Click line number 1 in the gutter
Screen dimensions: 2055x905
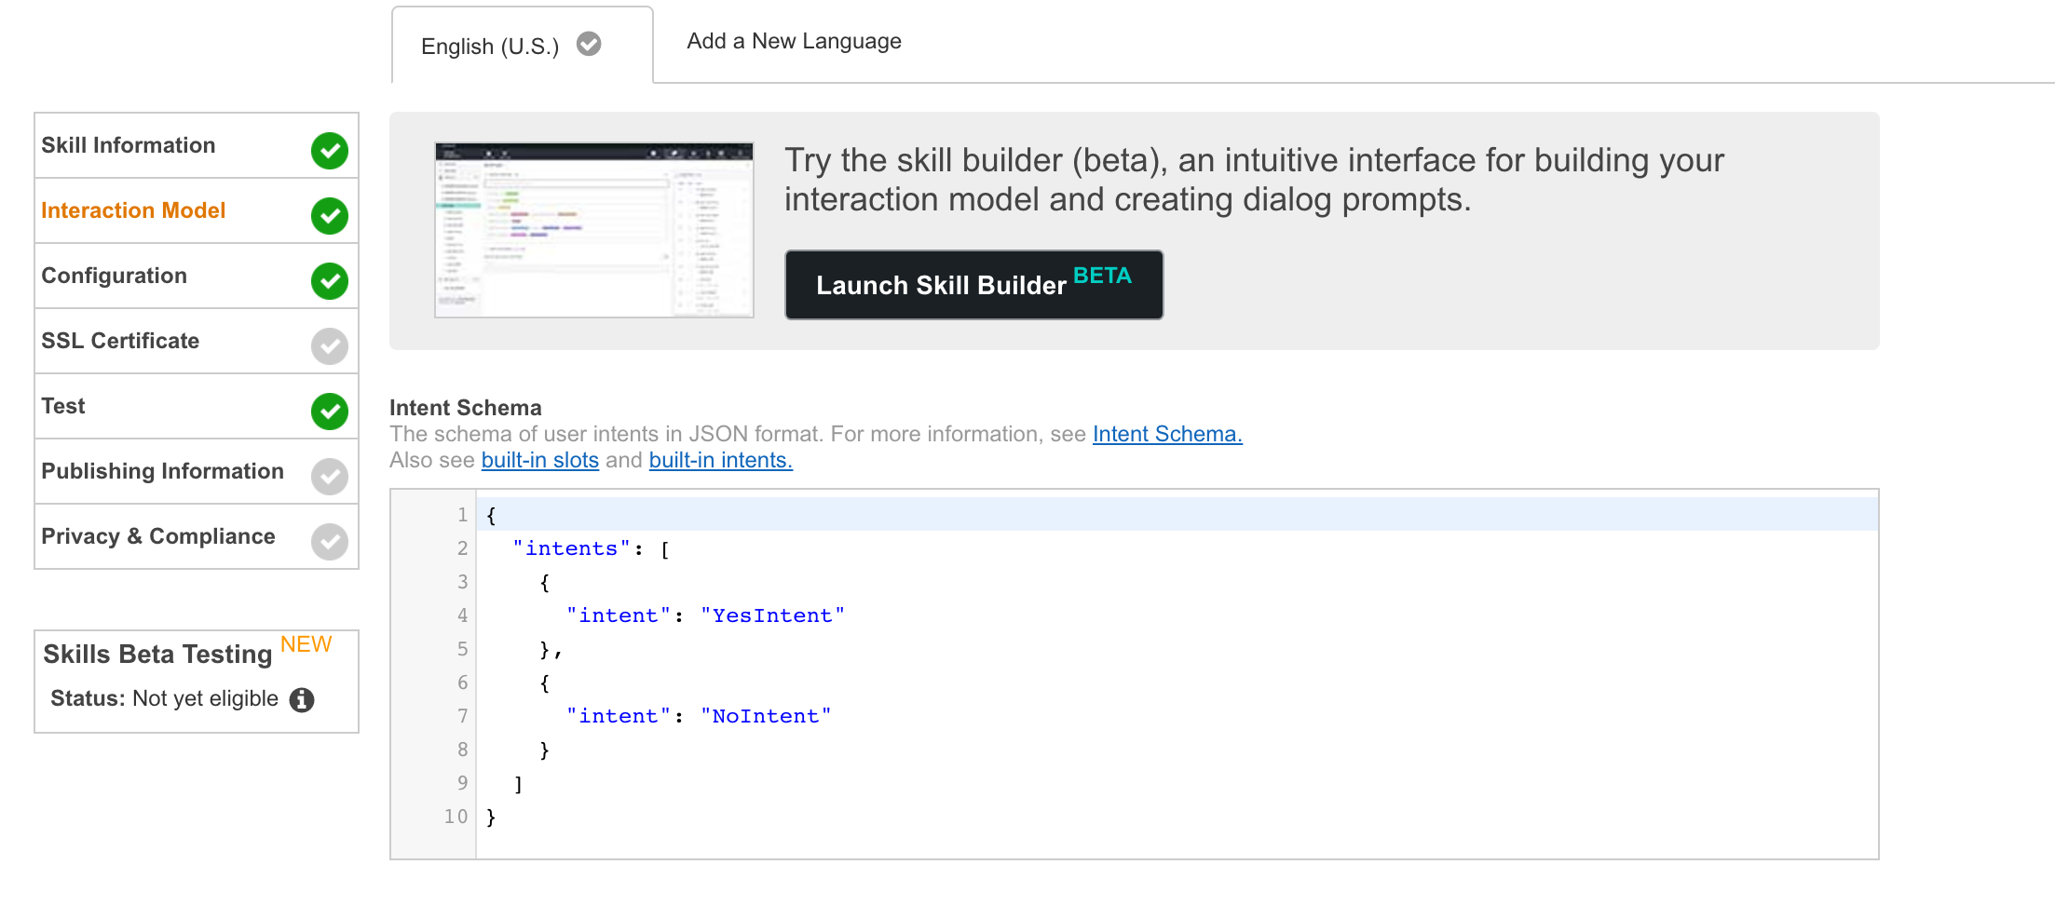462,515
